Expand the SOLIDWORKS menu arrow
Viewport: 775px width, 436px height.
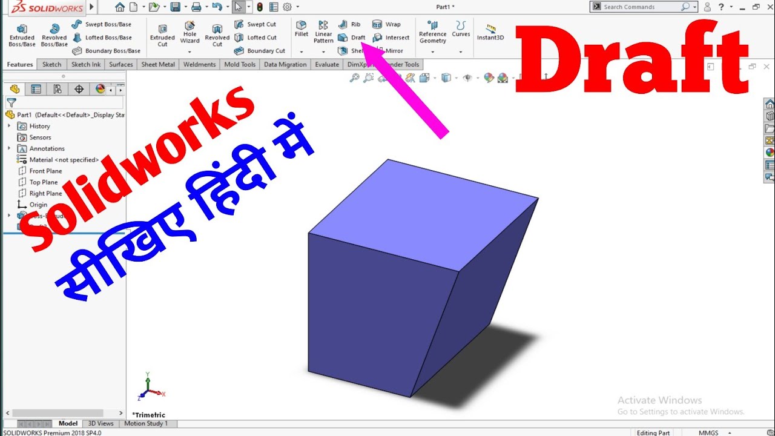(x=92, y=7)
